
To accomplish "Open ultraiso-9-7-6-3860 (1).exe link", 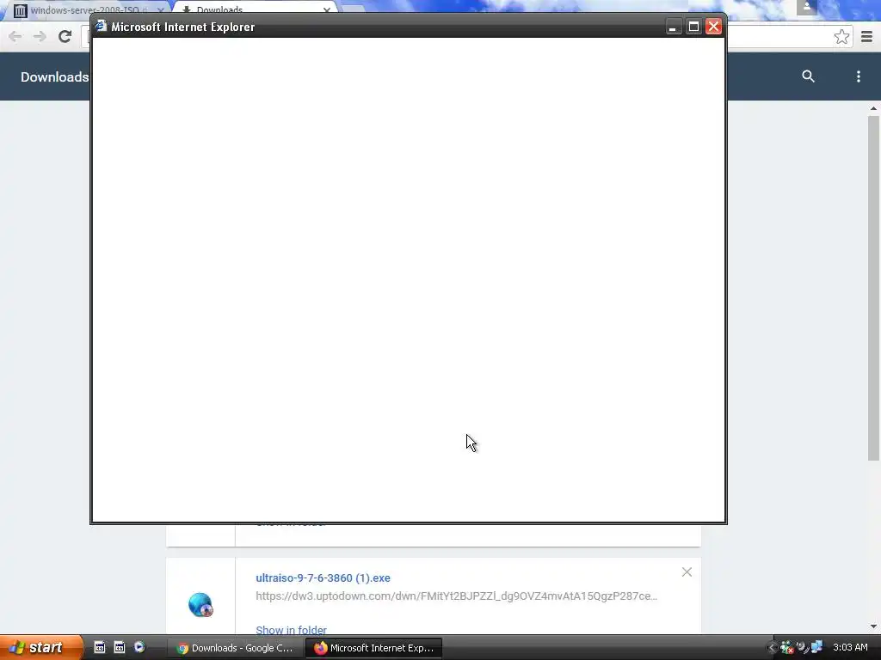I will pos(323,578).
